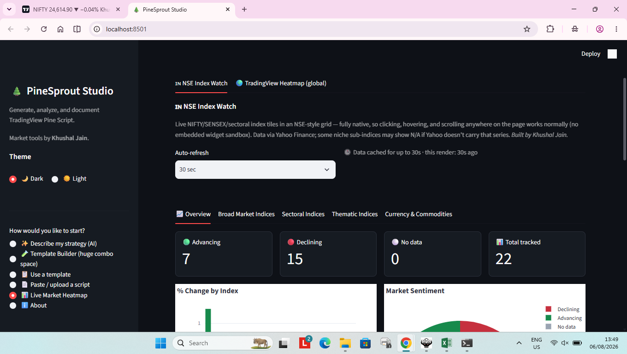Click the ENG US language indicator

pyautogui.click(x=537, y=343)
